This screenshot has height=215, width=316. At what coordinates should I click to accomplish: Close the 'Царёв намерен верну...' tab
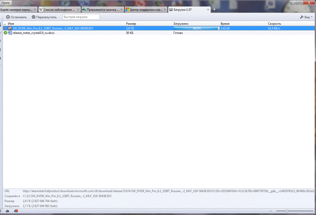(35, 10)
